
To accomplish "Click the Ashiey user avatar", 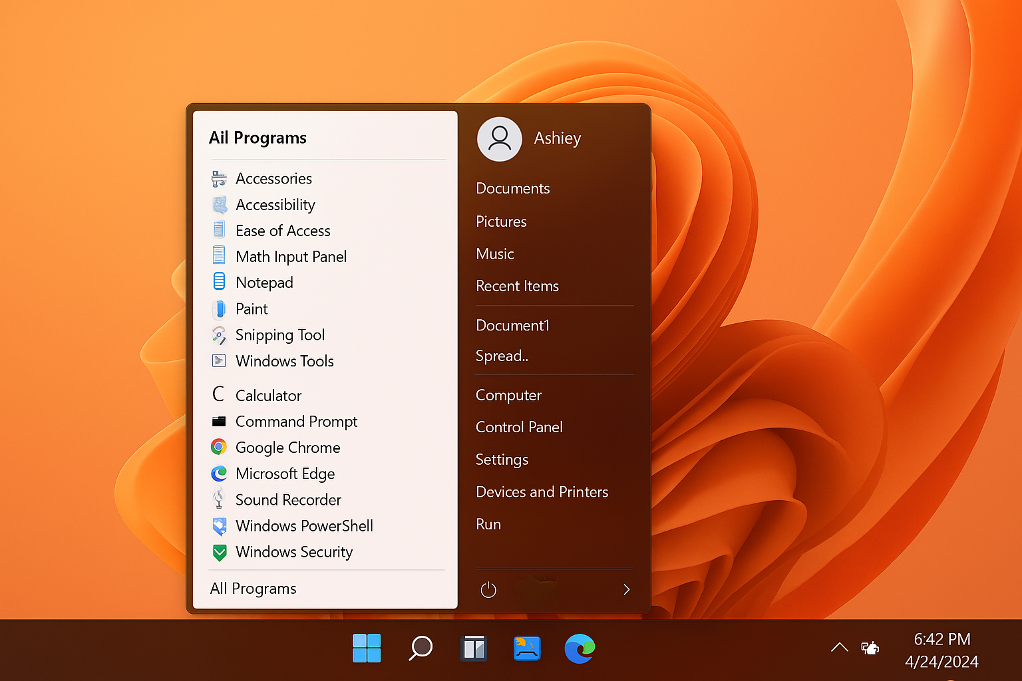I will pos(500,139).
